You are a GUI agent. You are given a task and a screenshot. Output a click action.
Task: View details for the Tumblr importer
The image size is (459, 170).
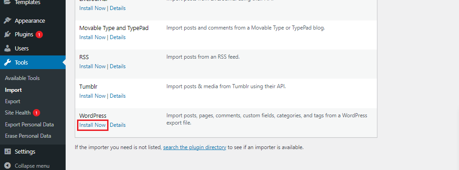pos(118,96)
